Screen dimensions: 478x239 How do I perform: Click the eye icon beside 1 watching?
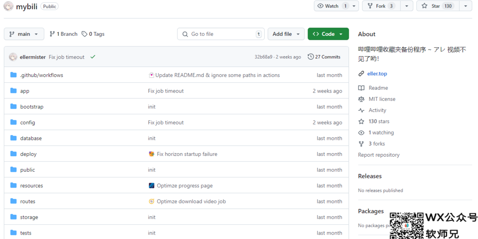361,133
